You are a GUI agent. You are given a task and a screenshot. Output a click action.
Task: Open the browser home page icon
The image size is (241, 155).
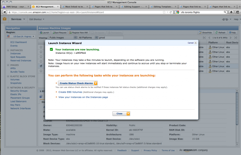tap(231, 12)
